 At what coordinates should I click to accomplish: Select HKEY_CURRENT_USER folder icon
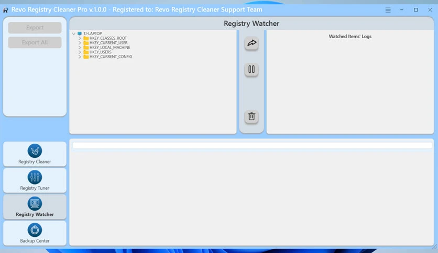click(86, 43)
